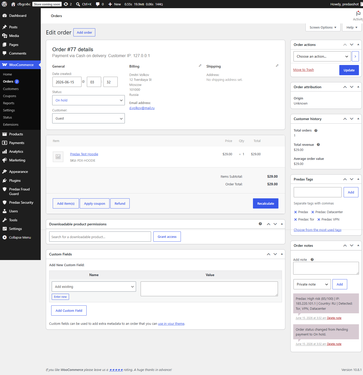Click the WordPress logo in admin bar

point(4,4)
